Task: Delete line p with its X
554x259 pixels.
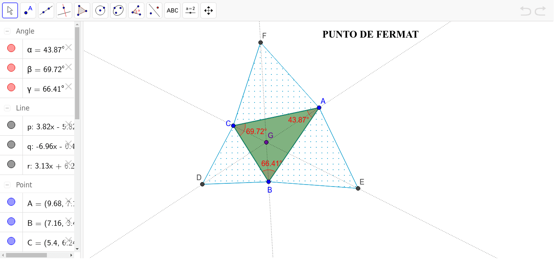Action: (x=69, y=124)
